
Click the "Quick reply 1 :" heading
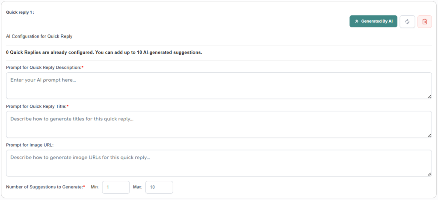coord(20,12)
